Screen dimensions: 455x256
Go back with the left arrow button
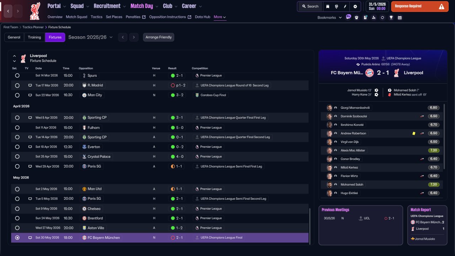[x=8, y=11]
